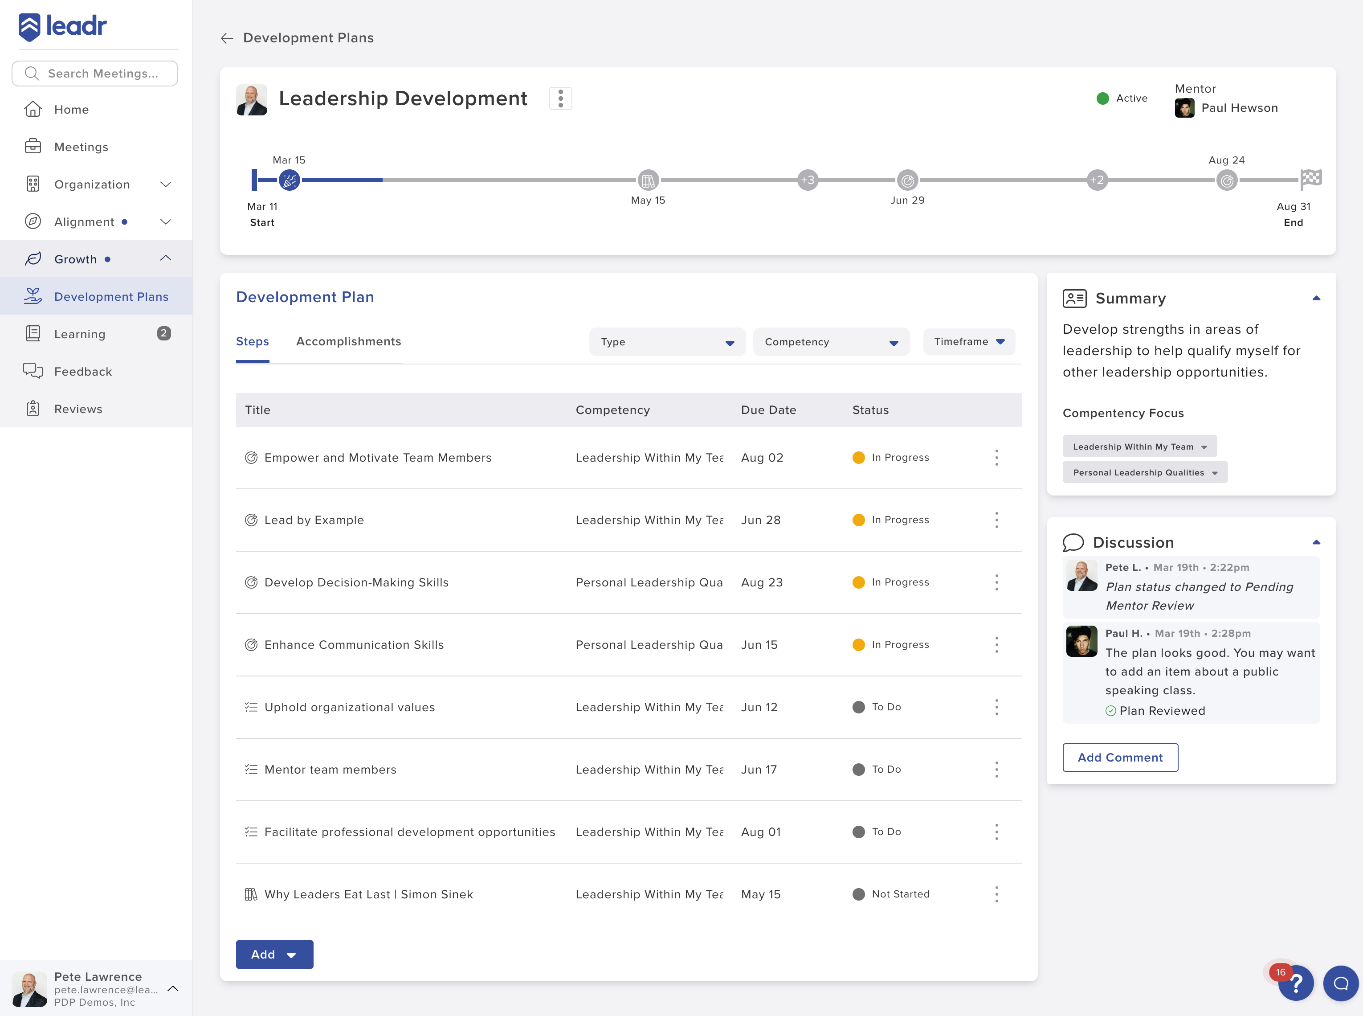This screenshot has width=1363, height=1016.
Task: Switch to the Accomplishments tab
Action: [348, 341]
